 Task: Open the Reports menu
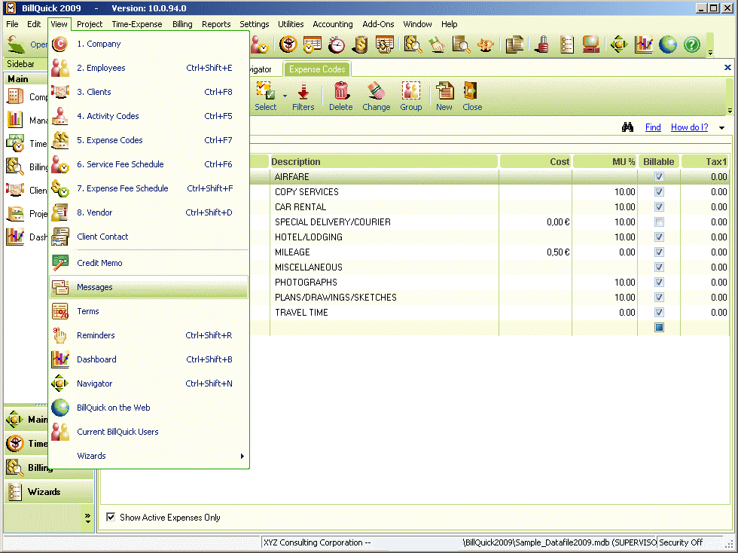216,24
